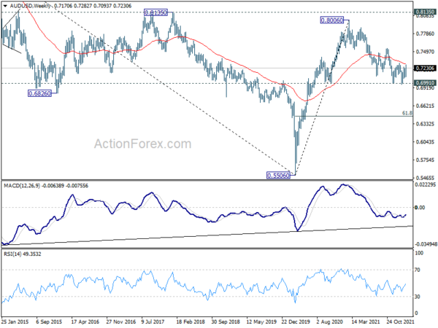This screenshot has height=328, width=438.
Task: Select the 0.80060 price label box
Action: pos(332,20)
